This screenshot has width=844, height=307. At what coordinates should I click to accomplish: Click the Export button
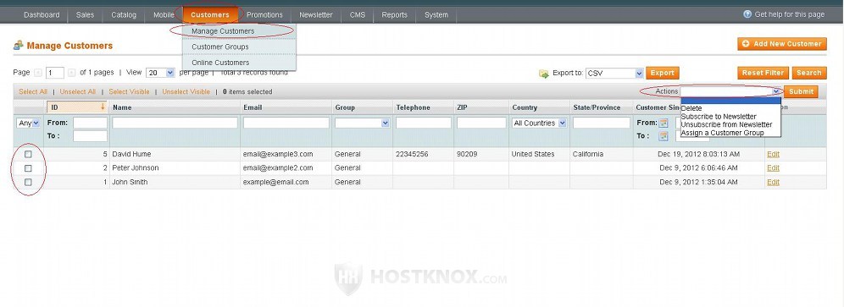663,73
